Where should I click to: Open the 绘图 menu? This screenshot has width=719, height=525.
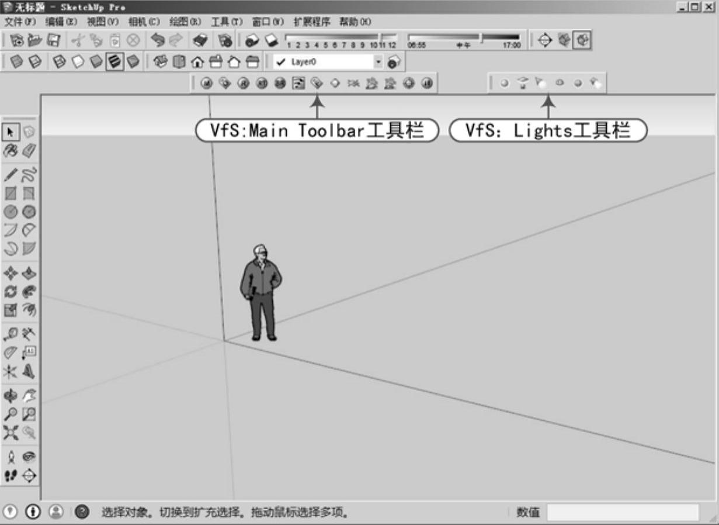point(185,22)
